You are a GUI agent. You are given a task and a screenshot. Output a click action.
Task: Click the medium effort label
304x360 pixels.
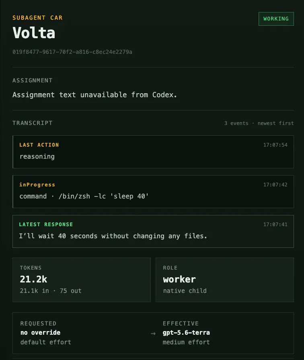click(x=186, y=342)
